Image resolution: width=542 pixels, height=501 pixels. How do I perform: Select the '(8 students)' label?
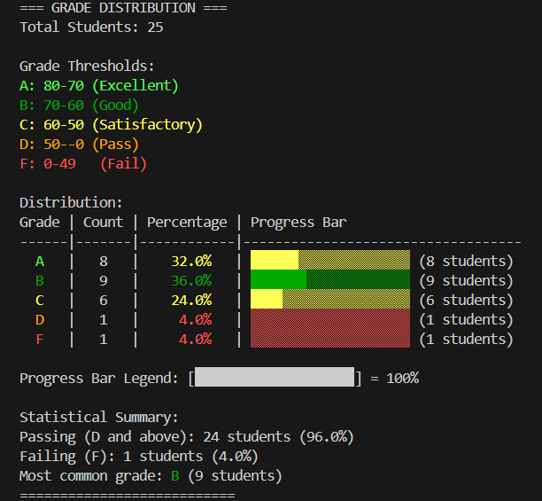(466, 262)
